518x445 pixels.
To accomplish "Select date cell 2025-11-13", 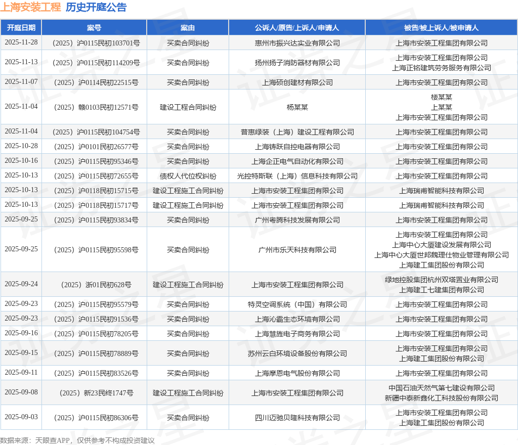I will click(x=21, y=62).
